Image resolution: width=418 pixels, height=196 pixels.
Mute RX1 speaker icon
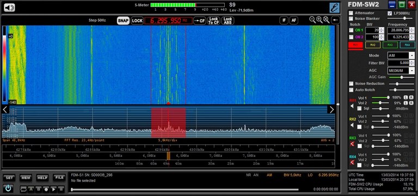click(x=353, y=106)
